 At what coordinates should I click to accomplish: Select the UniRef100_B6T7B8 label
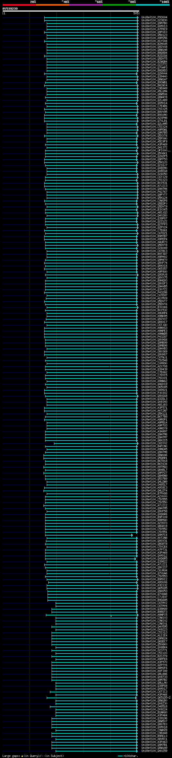click(x=154, y=417)
